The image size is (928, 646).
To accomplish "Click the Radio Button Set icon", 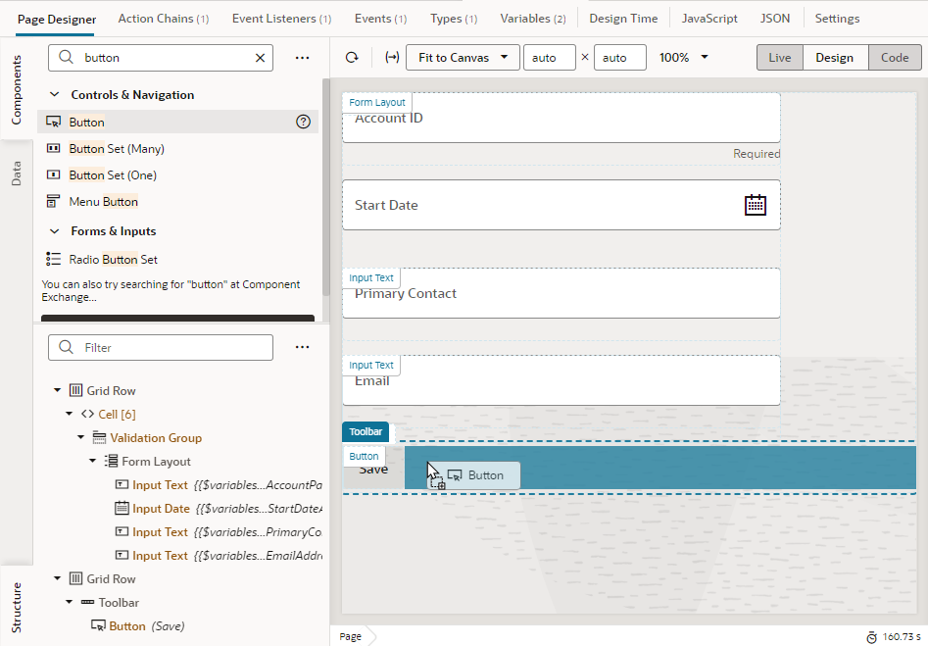I will click(53, 259).
